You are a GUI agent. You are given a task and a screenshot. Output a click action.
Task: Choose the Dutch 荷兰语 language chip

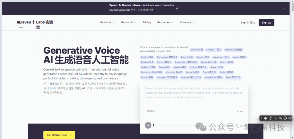tap(227, 62)
